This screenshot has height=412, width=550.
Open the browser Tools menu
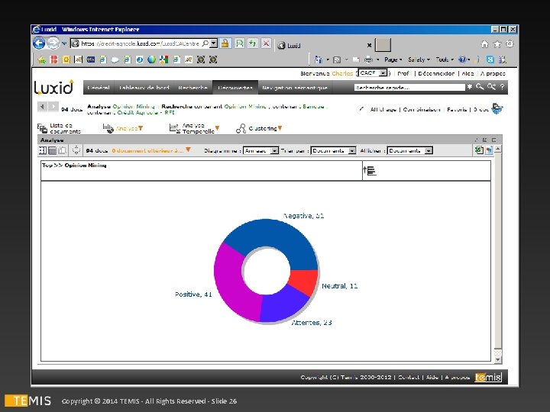pos(445,60)
